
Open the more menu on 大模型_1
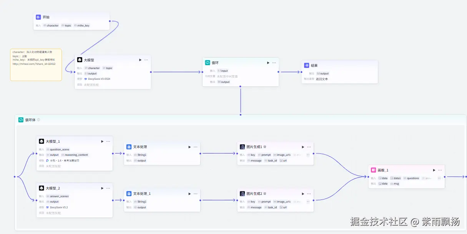(108, 141)
